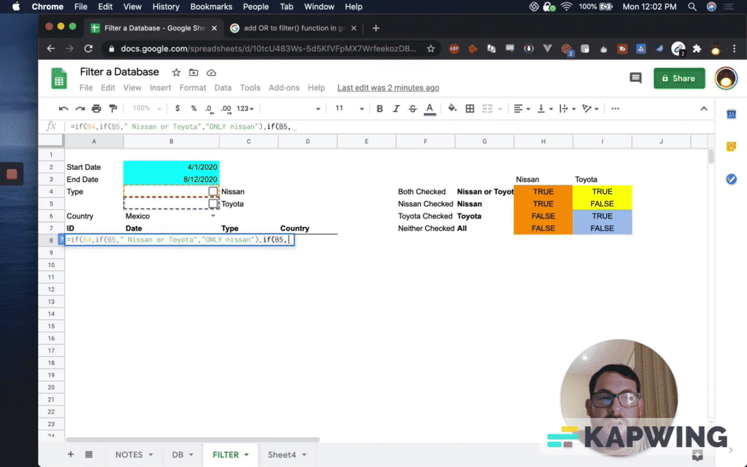Open text wrapping dropdown
This screenshot has width=747, height=467.
[x=568, y=109]
